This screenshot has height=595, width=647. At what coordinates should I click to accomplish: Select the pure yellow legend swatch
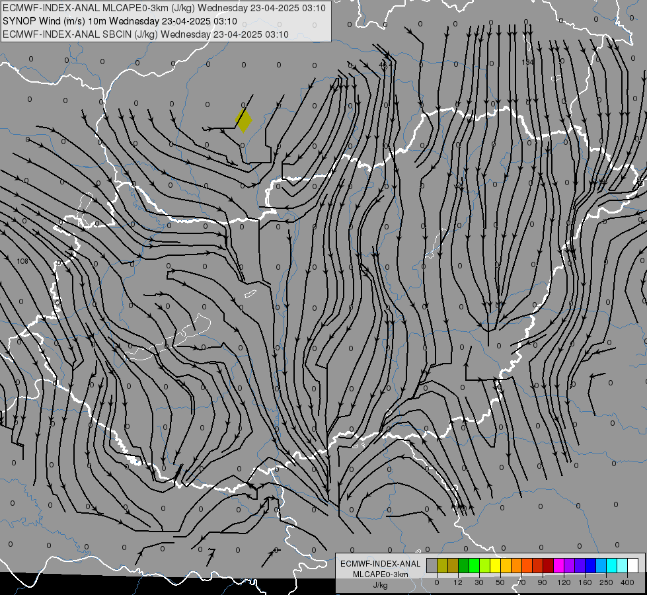(x=496, y=565)
